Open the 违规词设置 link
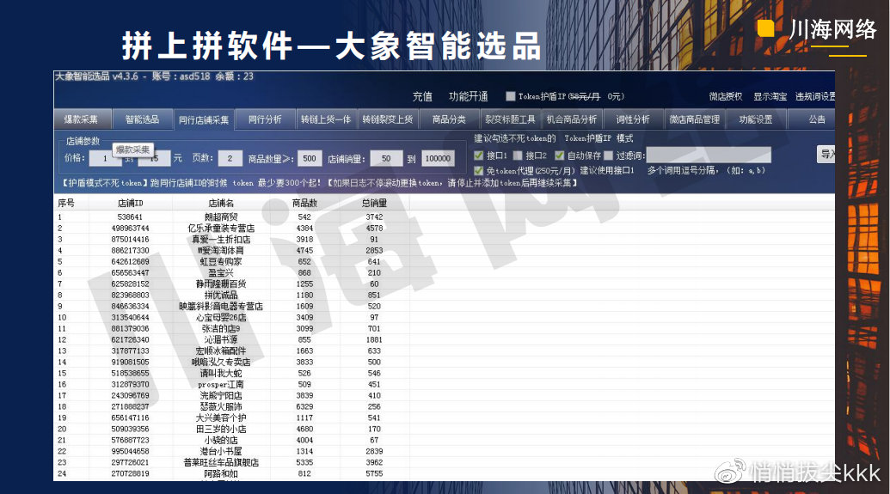The image size is (890, 494). pos(815,96)
